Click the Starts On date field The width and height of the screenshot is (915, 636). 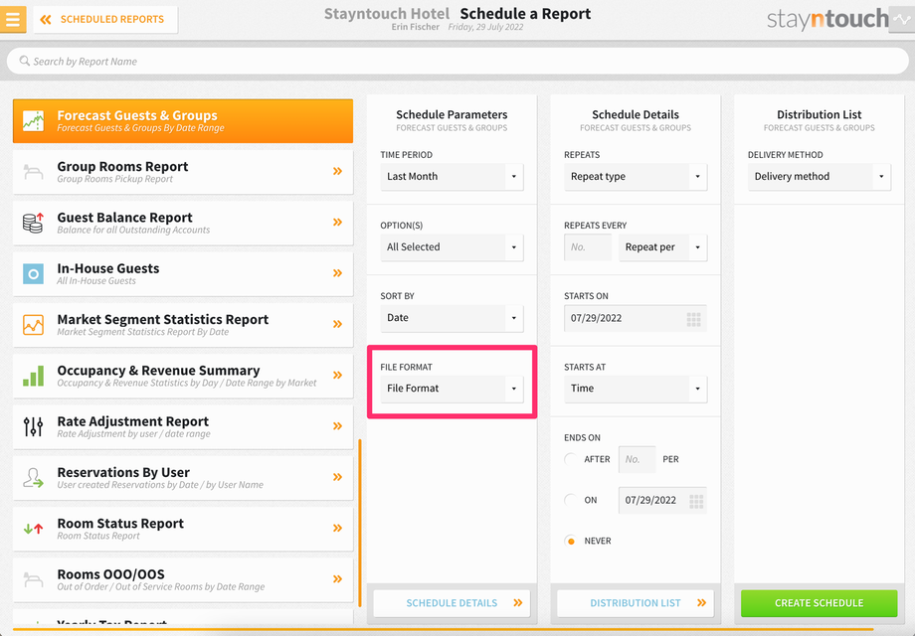click(x=636, y=318)
